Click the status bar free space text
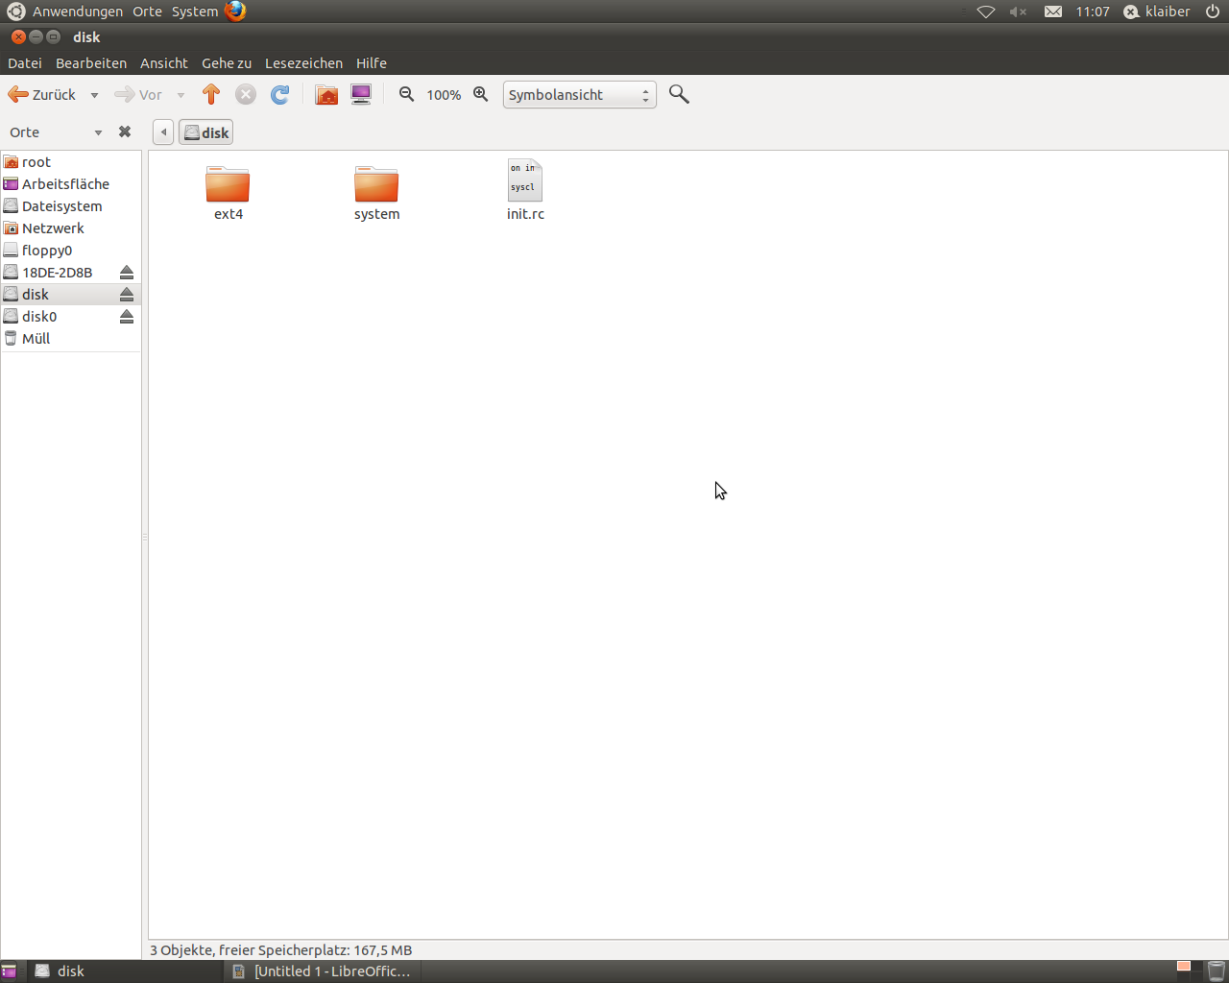This screenshot has width=1229, height=983. click(281, 950)
